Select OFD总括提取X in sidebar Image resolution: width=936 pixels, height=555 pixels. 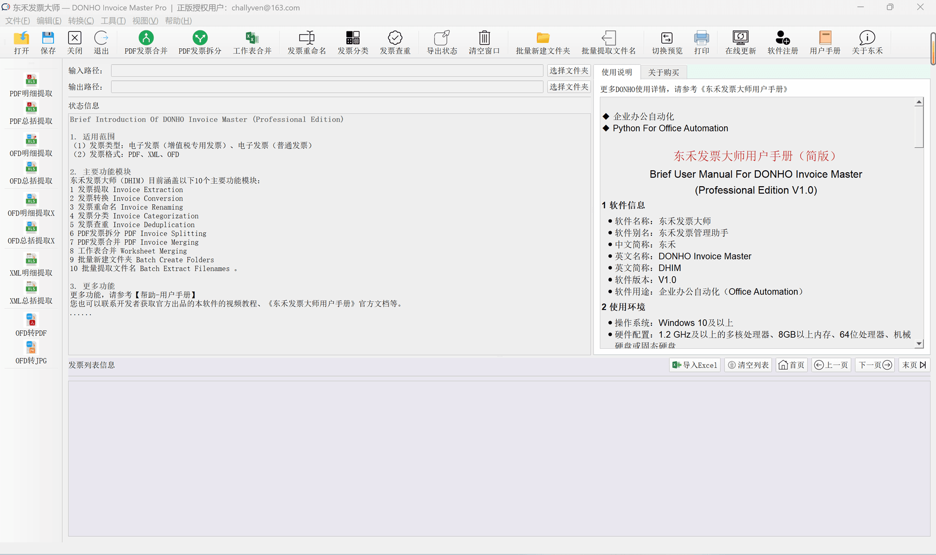click(x=31, y=233)
